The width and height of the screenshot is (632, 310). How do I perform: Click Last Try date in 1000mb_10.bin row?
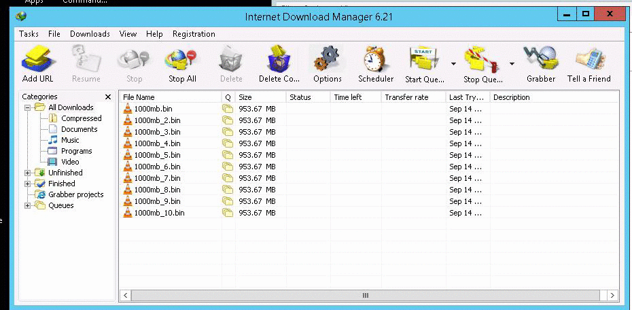(x=465, y=213)
